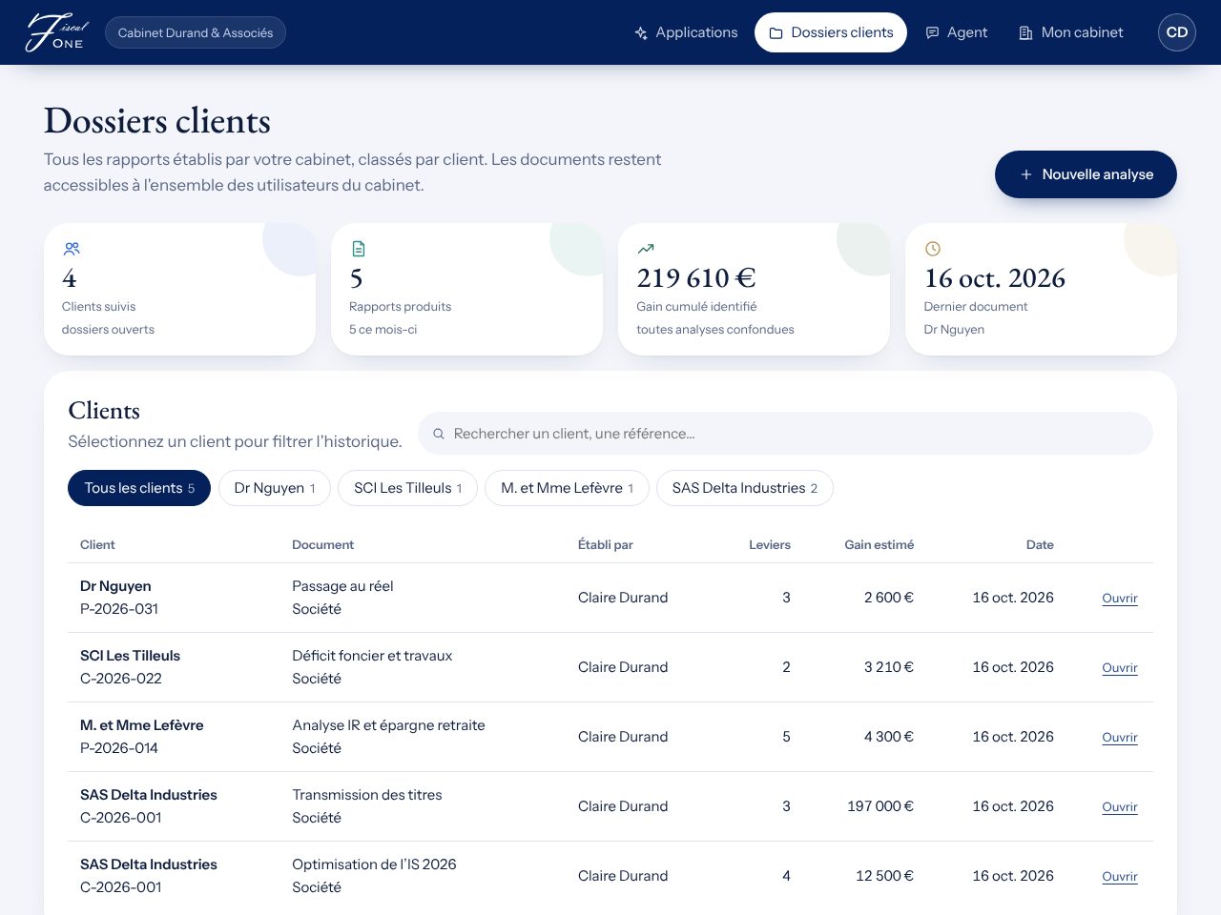
Task: Click the document icon on Rapports produits card
Action: (x=359, y=249)
